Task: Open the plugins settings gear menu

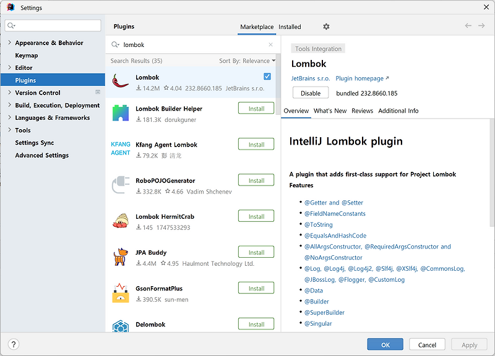Action: click(326, 27)
